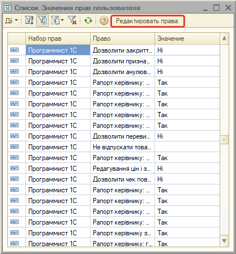236x254 pixels.
Task: Click the Так value in Рапорт керівнику з row
Action: 162,233
